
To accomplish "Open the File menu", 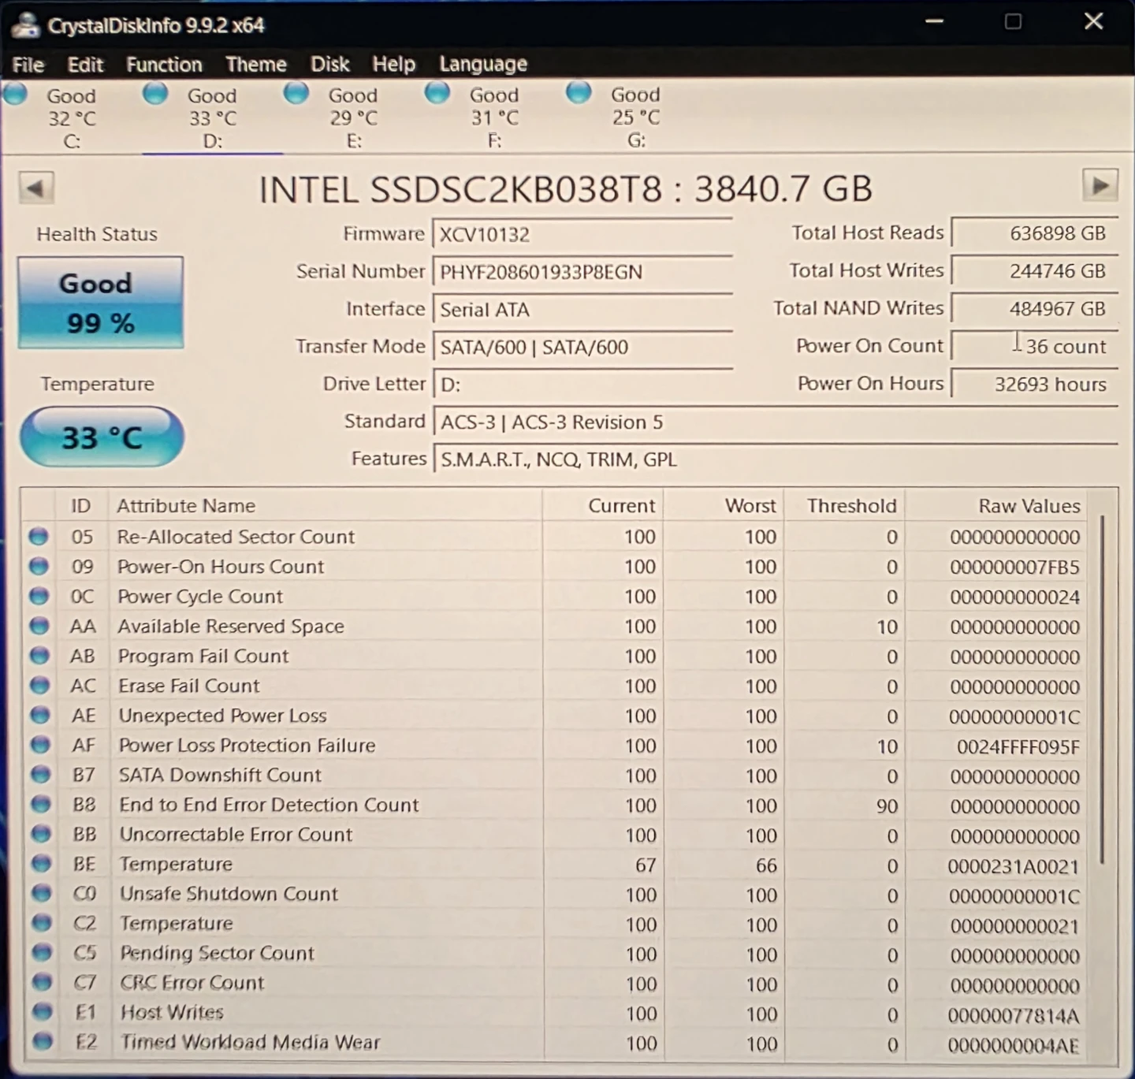I will [x=28, y=65].
